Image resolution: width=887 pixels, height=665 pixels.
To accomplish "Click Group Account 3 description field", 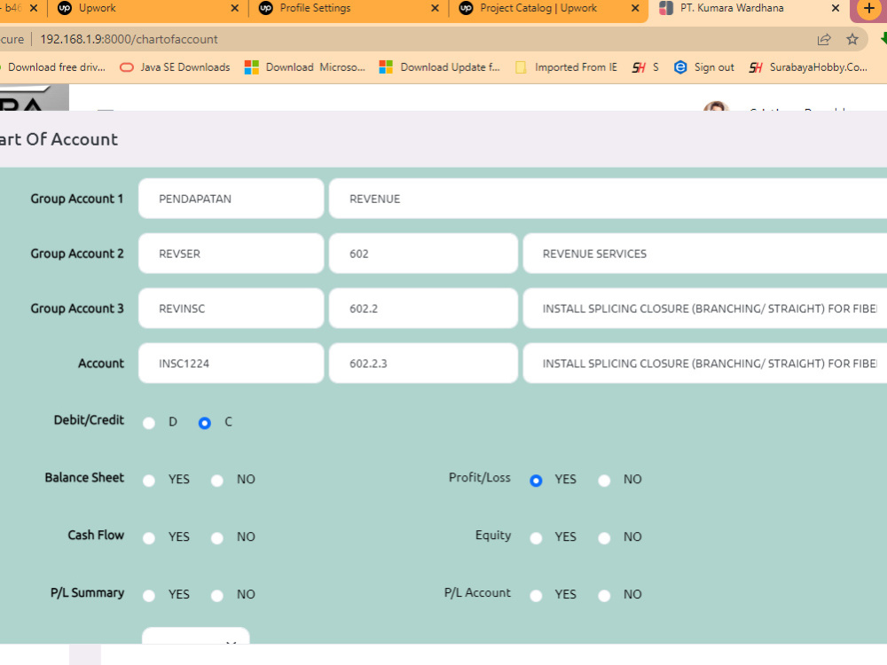I will pos(705,309).
